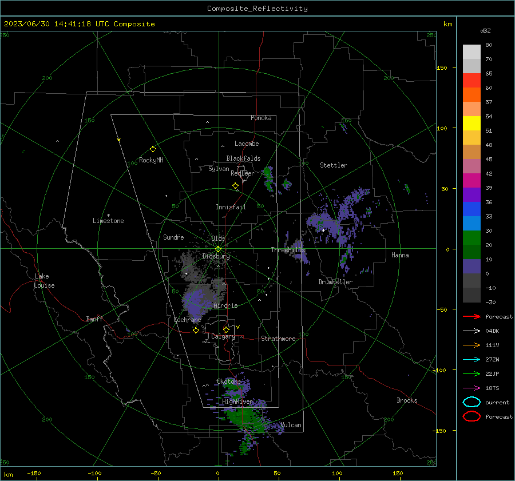Click the yellow diamond marker below RedDeer

coord(236,186)
